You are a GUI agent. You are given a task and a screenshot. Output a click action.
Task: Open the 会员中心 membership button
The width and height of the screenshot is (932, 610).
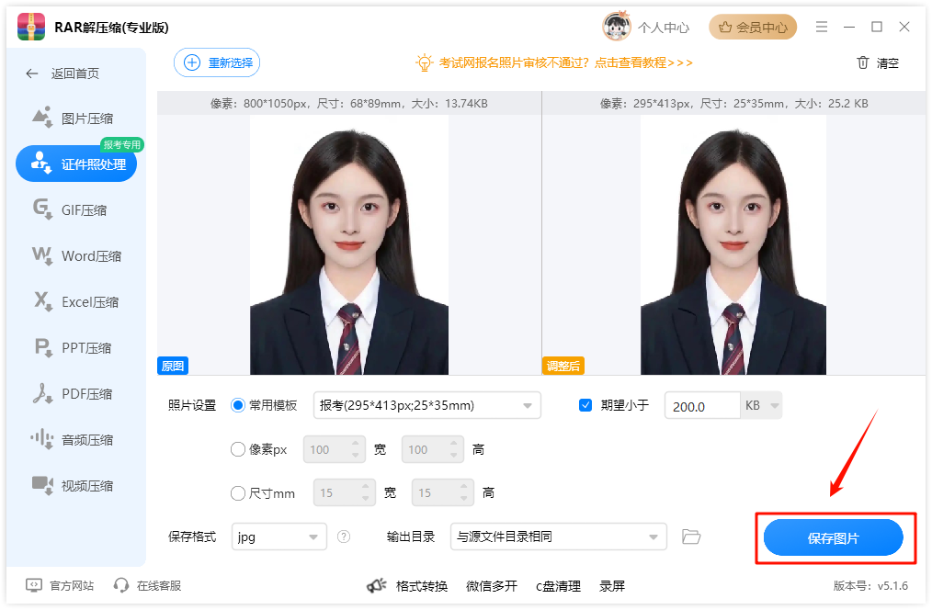click(x=753, y=27)
